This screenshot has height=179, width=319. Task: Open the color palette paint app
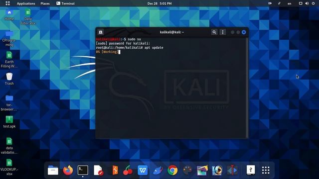tap(187, 170)
